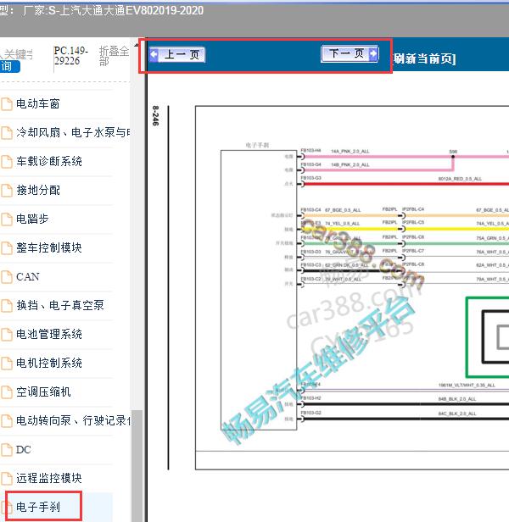Screen dimensions: 509x522
Task: Click the document icon beside DC
Action: click(x=7, y=450)
